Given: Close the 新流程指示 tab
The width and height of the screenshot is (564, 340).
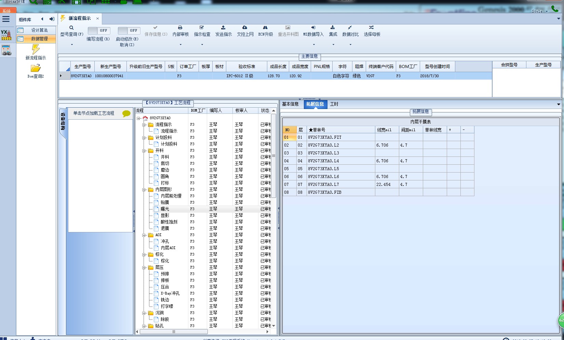Looking at the screenshot, I should pos(97,18).
